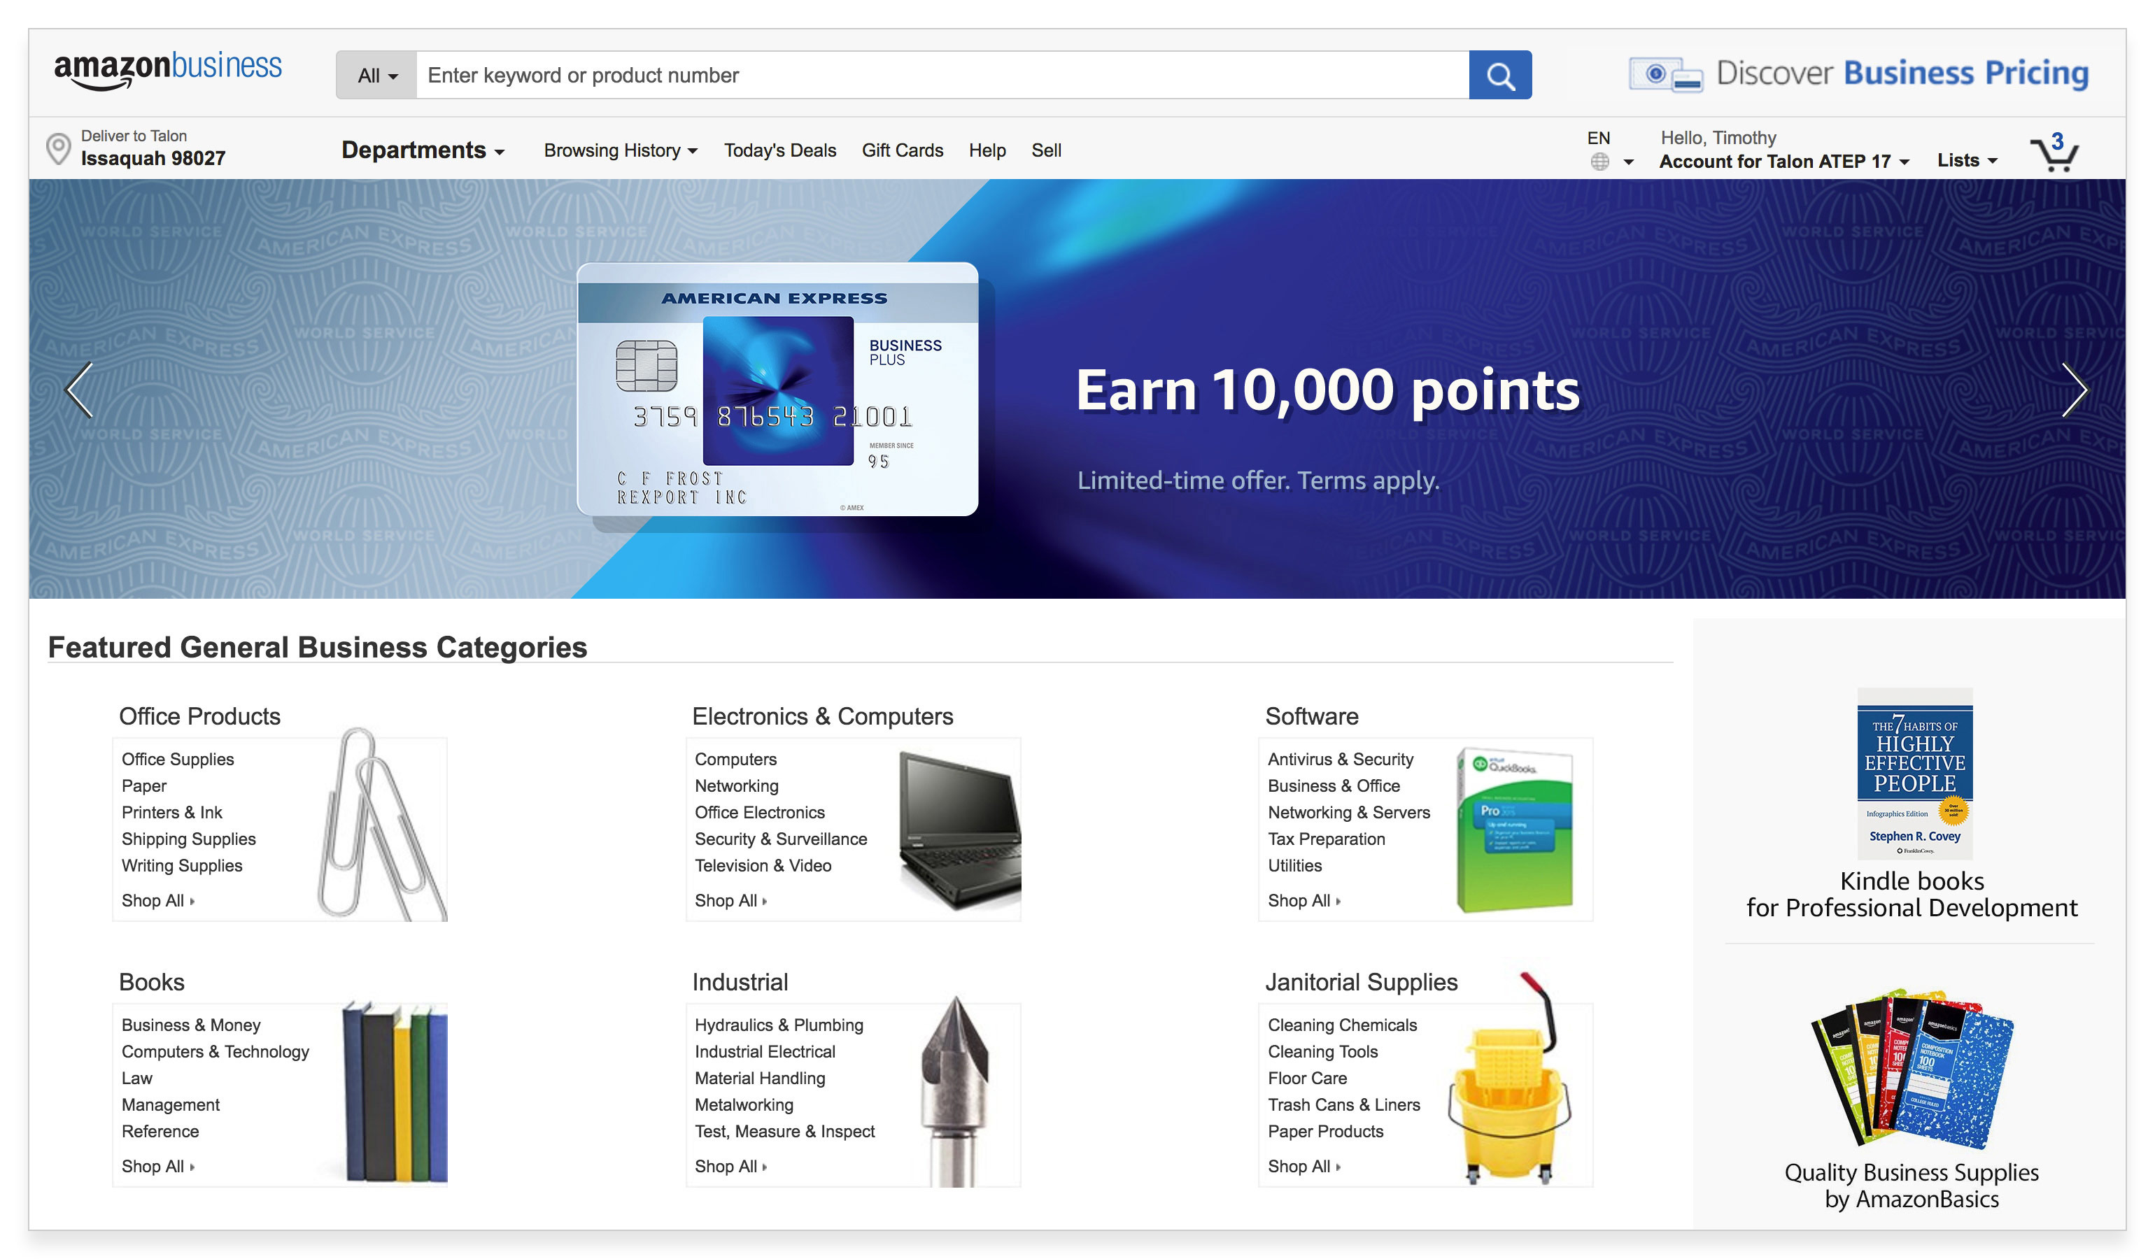The width and height of the screenshot is (2155, 1259).
Task: Click the Amazon Business logo
Action: (x=168, y=69)
